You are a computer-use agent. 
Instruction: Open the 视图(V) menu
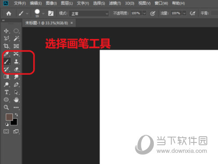144,3
